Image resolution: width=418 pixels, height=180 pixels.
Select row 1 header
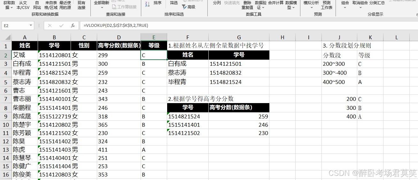click(6, 46)
